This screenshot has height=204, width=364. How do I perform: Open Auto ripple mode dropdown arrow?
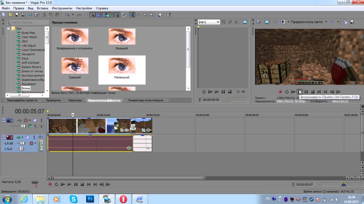(112, 15)
